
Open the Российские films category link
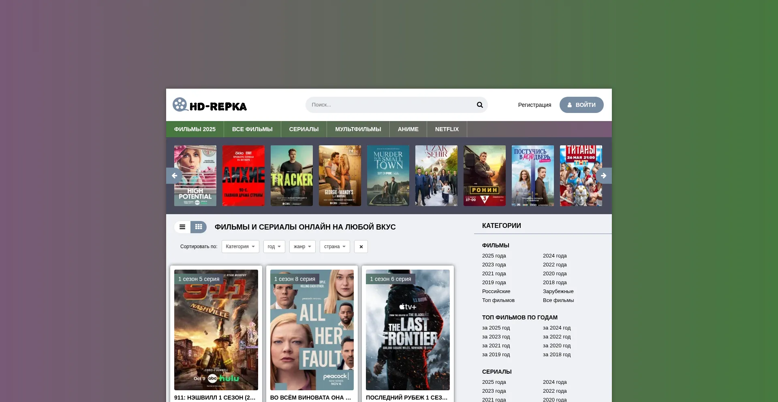496,291
